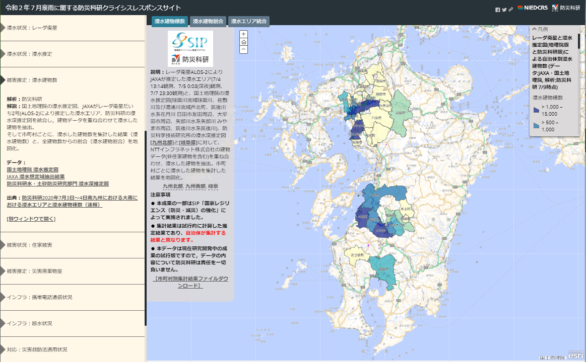Screen dimensions: 586x362
Task: Click the Esri logo on map
Action: 575,355
